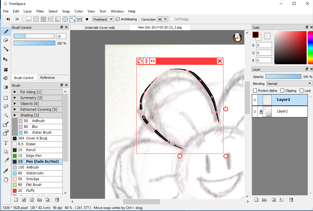This screenshot has width=313, height=211.
Task: Click the brush size slider
Action: coord(34,36)
